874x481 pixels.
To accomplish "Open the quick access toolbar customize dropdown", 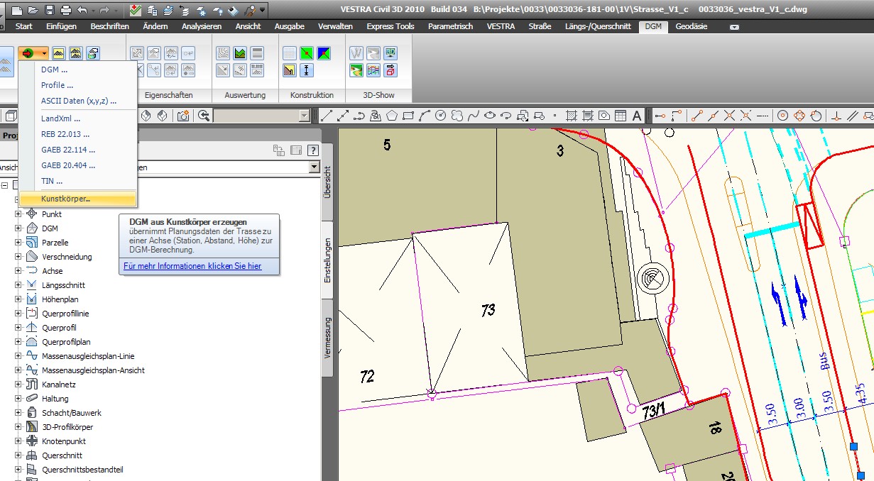I will coord(263,10).
